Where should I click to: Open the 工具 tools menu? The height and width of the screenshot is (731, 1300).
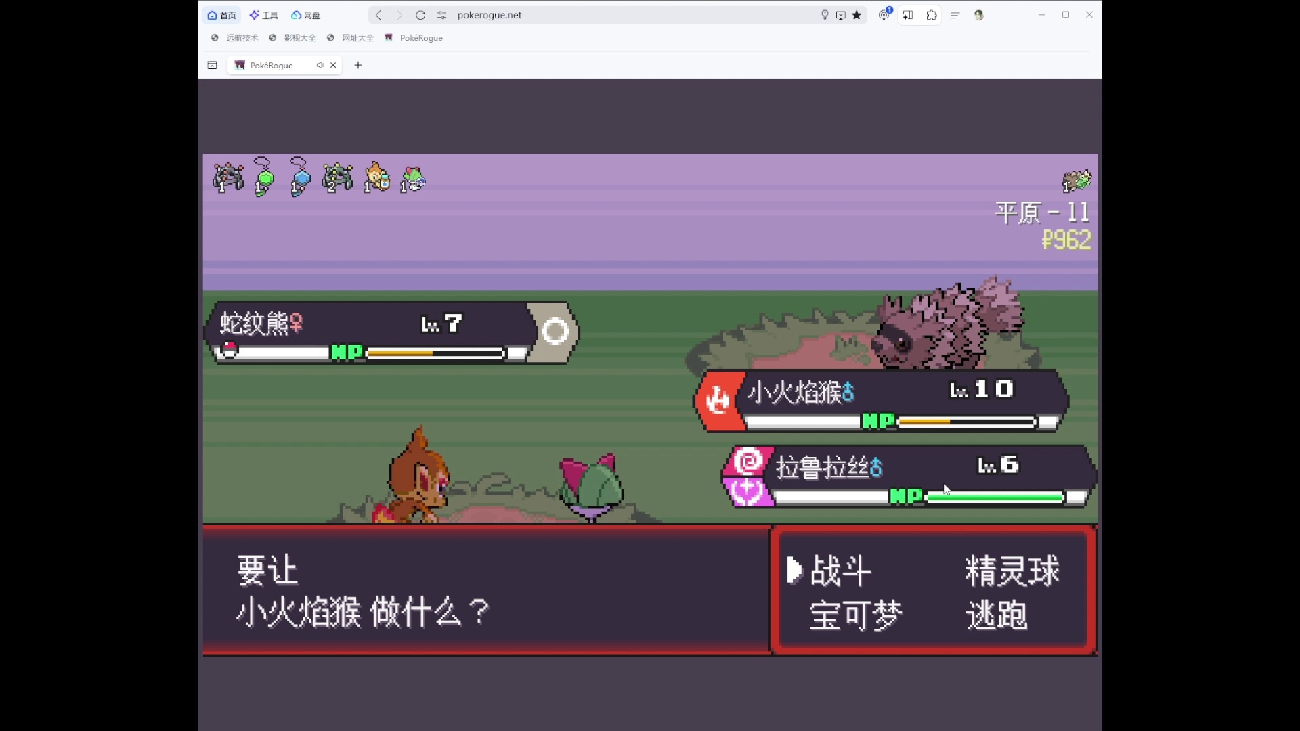point(263,15)
